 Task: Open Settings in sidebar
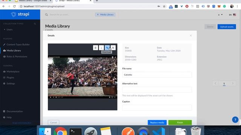(11, 84)
